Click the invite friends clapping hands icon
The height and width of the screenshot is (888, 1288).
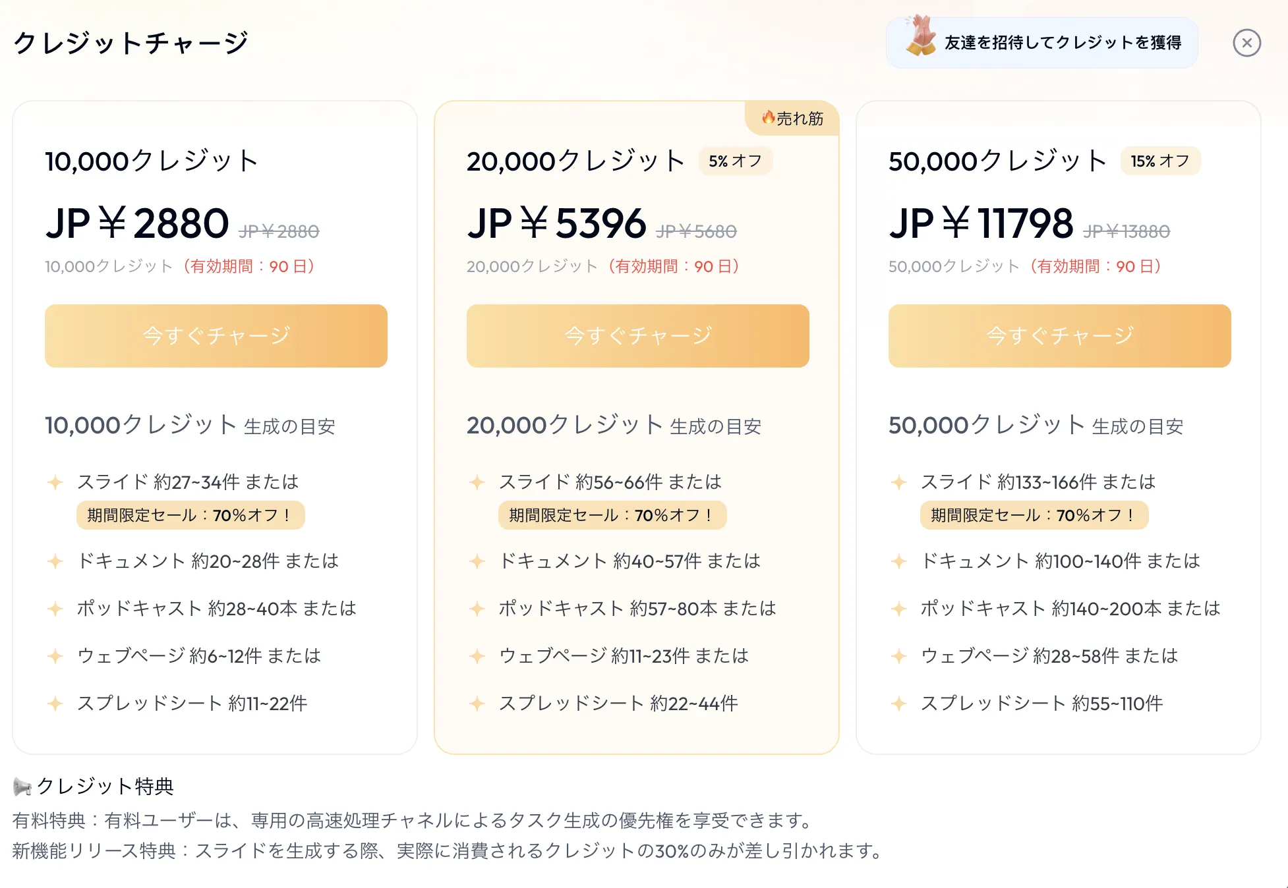coord(921,36)
